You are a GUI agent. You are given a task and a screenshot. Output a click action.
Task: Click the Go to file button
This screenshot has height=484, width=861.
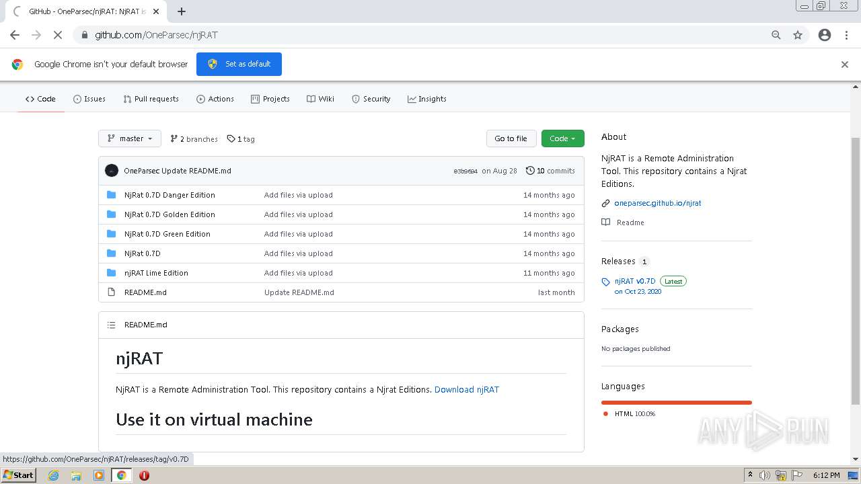(x=511, y=138)
